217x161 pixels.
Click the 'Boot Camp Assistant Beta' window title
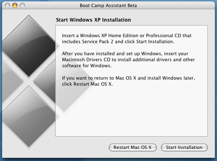pos(108,6)
